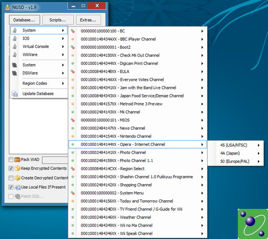Expand the Virtual Console submenu arrow

pos(63,46)
